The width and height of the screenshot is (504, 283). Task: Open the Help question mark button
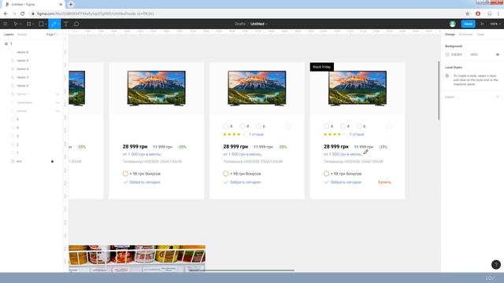coord(495,264)
